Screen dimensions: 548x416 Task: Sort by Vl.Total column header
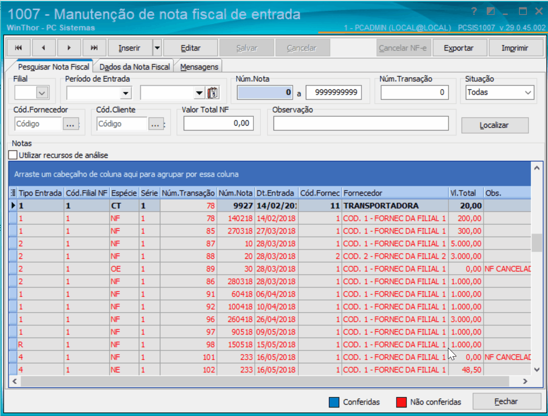466,193
